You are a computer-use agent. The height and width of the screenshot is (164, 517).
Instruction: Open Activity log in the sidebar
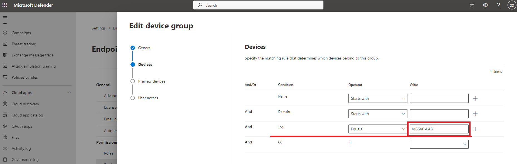(21, 148)
